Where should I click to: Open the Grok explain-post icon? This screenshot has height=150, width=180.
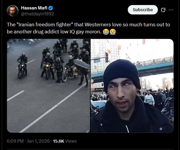(x=163, y=10)
